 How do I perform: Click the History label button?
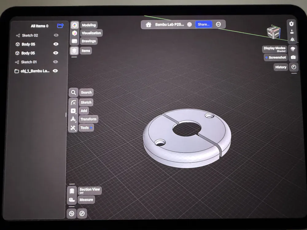tap(281, 67)
